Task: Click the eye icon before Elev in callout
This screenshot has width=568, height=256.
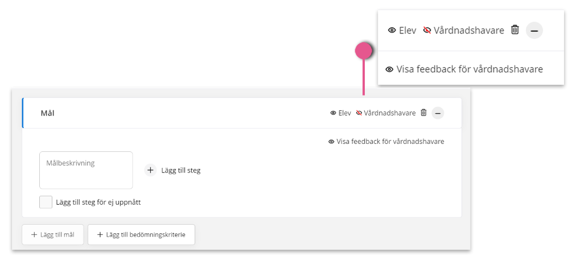Action: [392, 30]
